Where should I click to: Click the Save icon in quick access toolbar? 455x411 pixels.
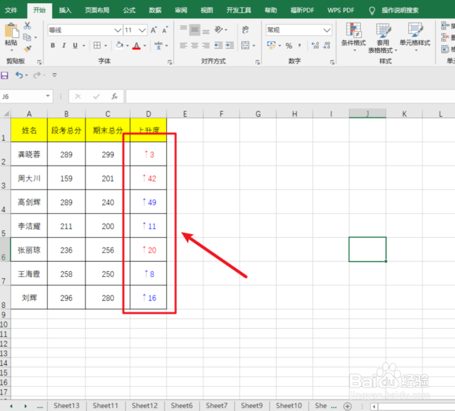[x=5, y=76]
